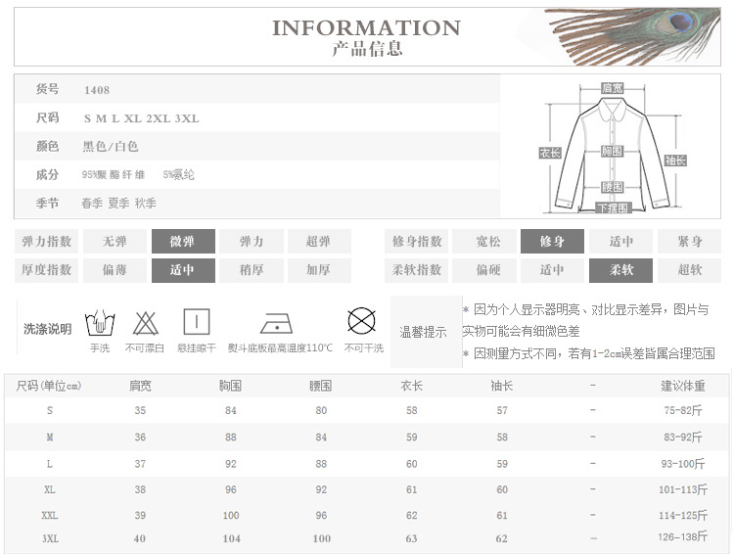Image resolution: width=734 pixels, height=554 pixels.
Task: Click the color value 黑色/白色
Action: coord(111,147)
